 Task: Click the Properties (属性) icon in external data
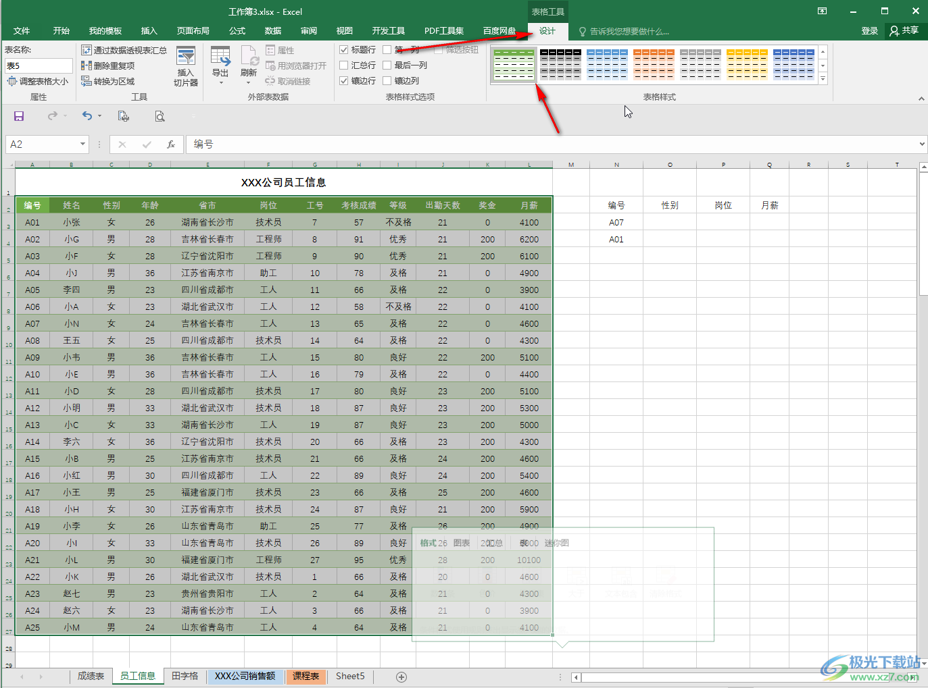pos(270,50)
